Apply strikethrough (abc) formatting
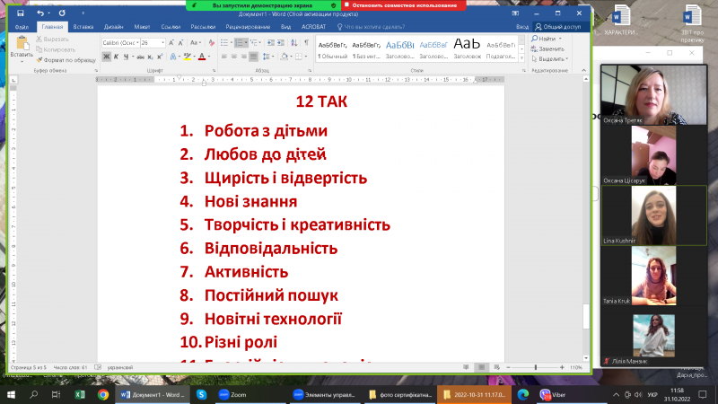The image size is (718, 404). 140,57
